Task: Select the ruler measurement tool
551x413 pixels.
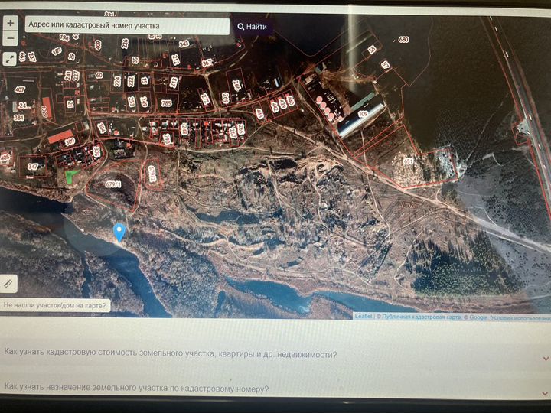Action: pyautogui.click(x=8, y=283)
